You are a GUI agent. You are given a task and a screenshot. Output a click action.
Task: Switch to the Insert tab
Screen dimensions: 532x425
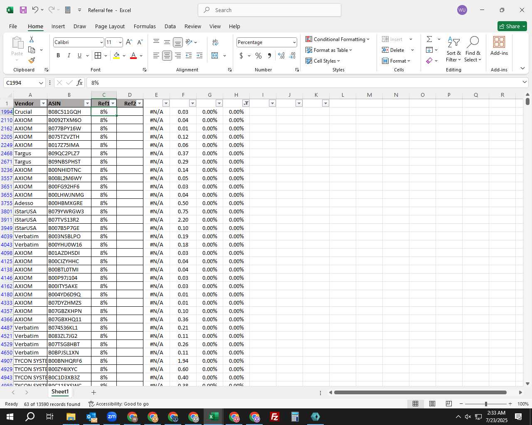click(x=58, y=26)
